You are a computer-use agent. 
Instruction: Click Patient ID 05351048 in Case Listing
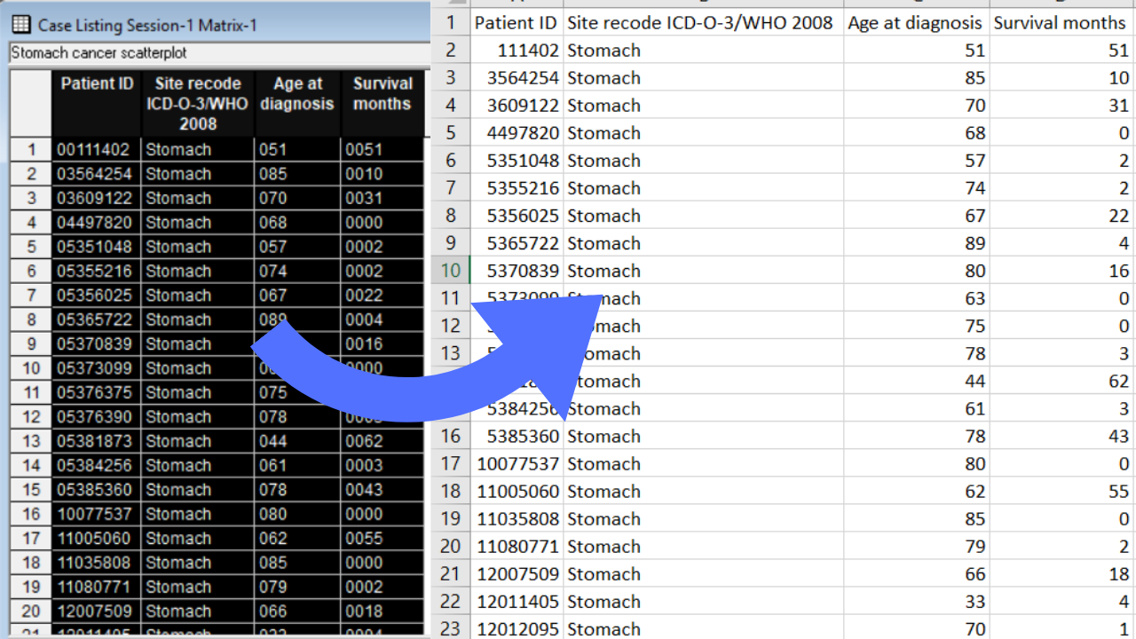(x=97, y=247)
